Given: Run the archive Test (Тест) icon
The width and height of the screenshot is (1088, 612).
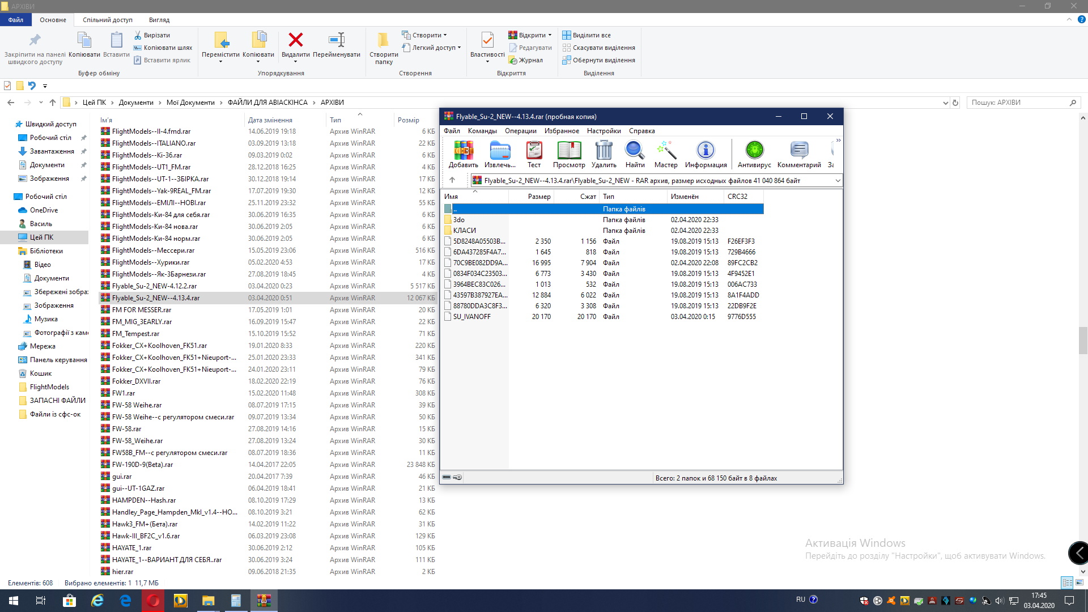Looking at the screenshot, I should [534, 151].
